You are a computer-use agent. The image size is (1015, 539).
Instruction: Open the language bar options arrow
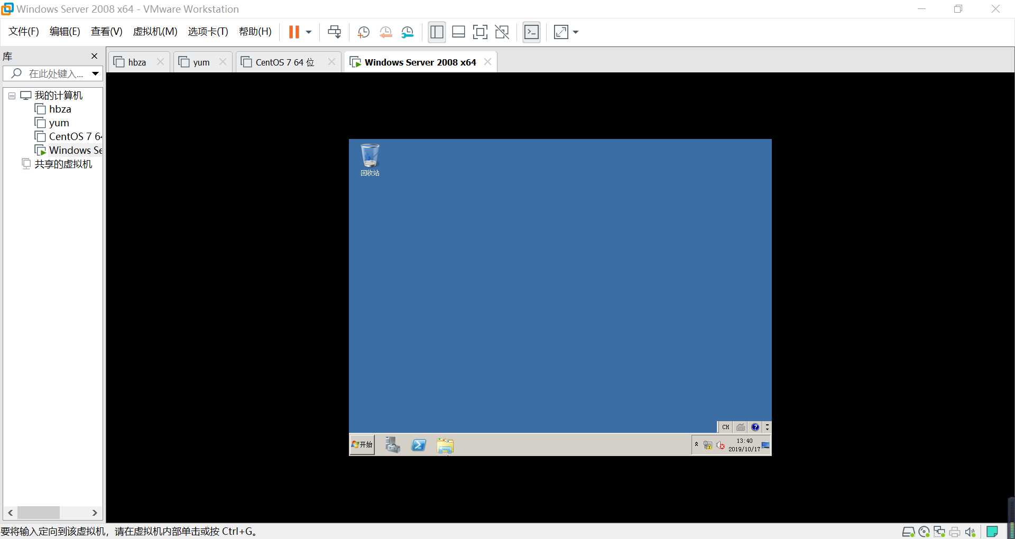coord(767,427)
